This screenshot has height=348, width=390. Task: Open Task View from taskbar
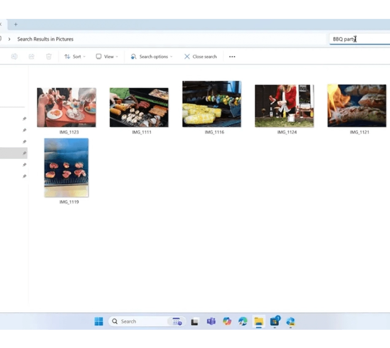(x=195, y=322)
